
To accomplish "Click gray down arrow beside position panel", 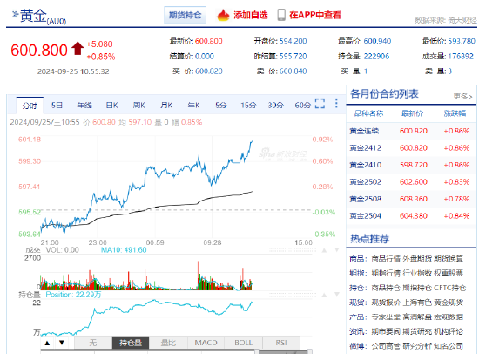I will 337,295.
